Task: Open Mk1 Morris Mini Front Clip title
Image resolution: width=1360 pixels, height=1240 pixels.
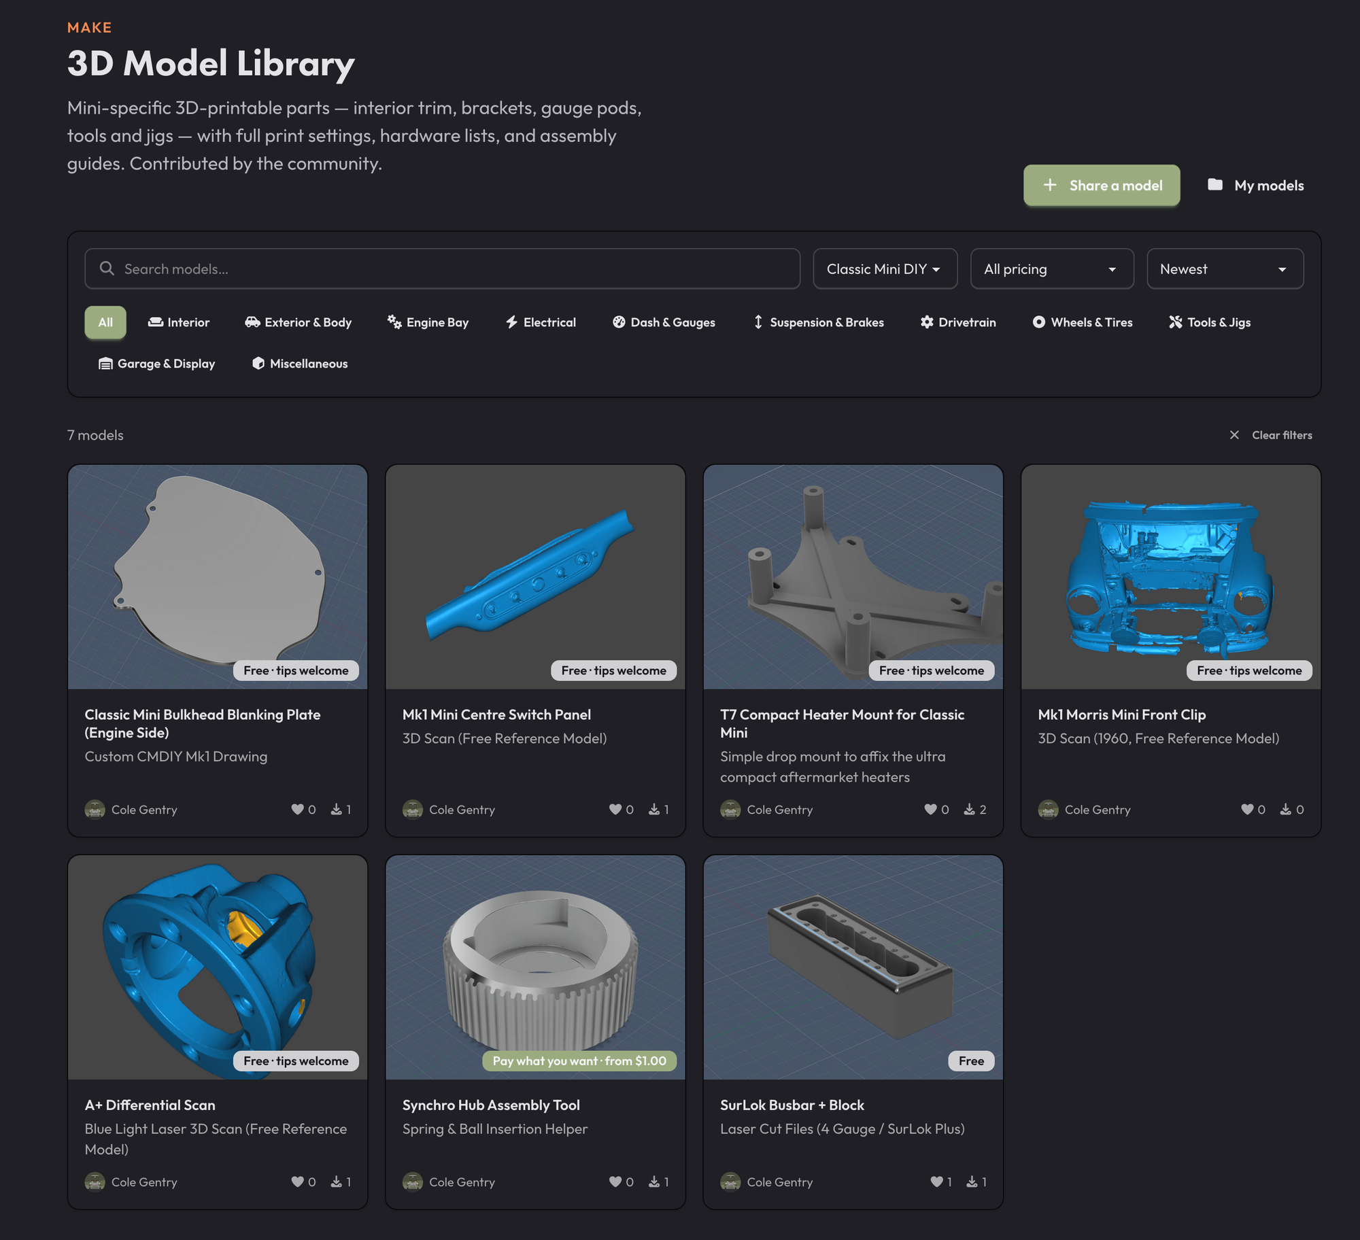Action: coord(1122,714)
